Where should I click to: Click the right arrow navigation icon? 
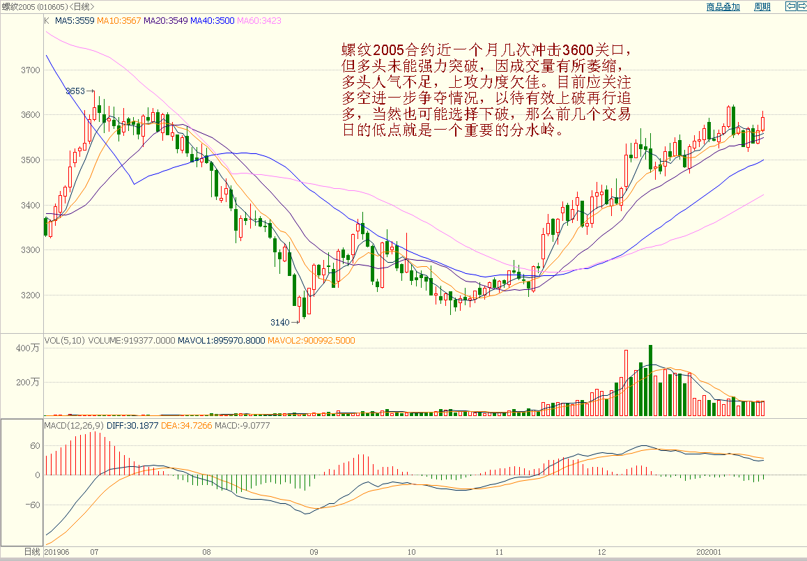coord(802,6)
